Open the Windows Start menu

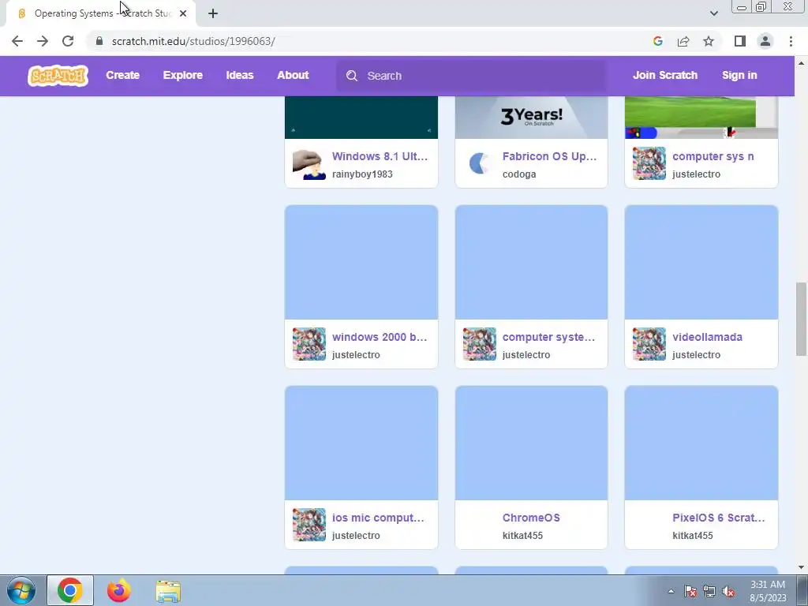(x=21, y=590)
